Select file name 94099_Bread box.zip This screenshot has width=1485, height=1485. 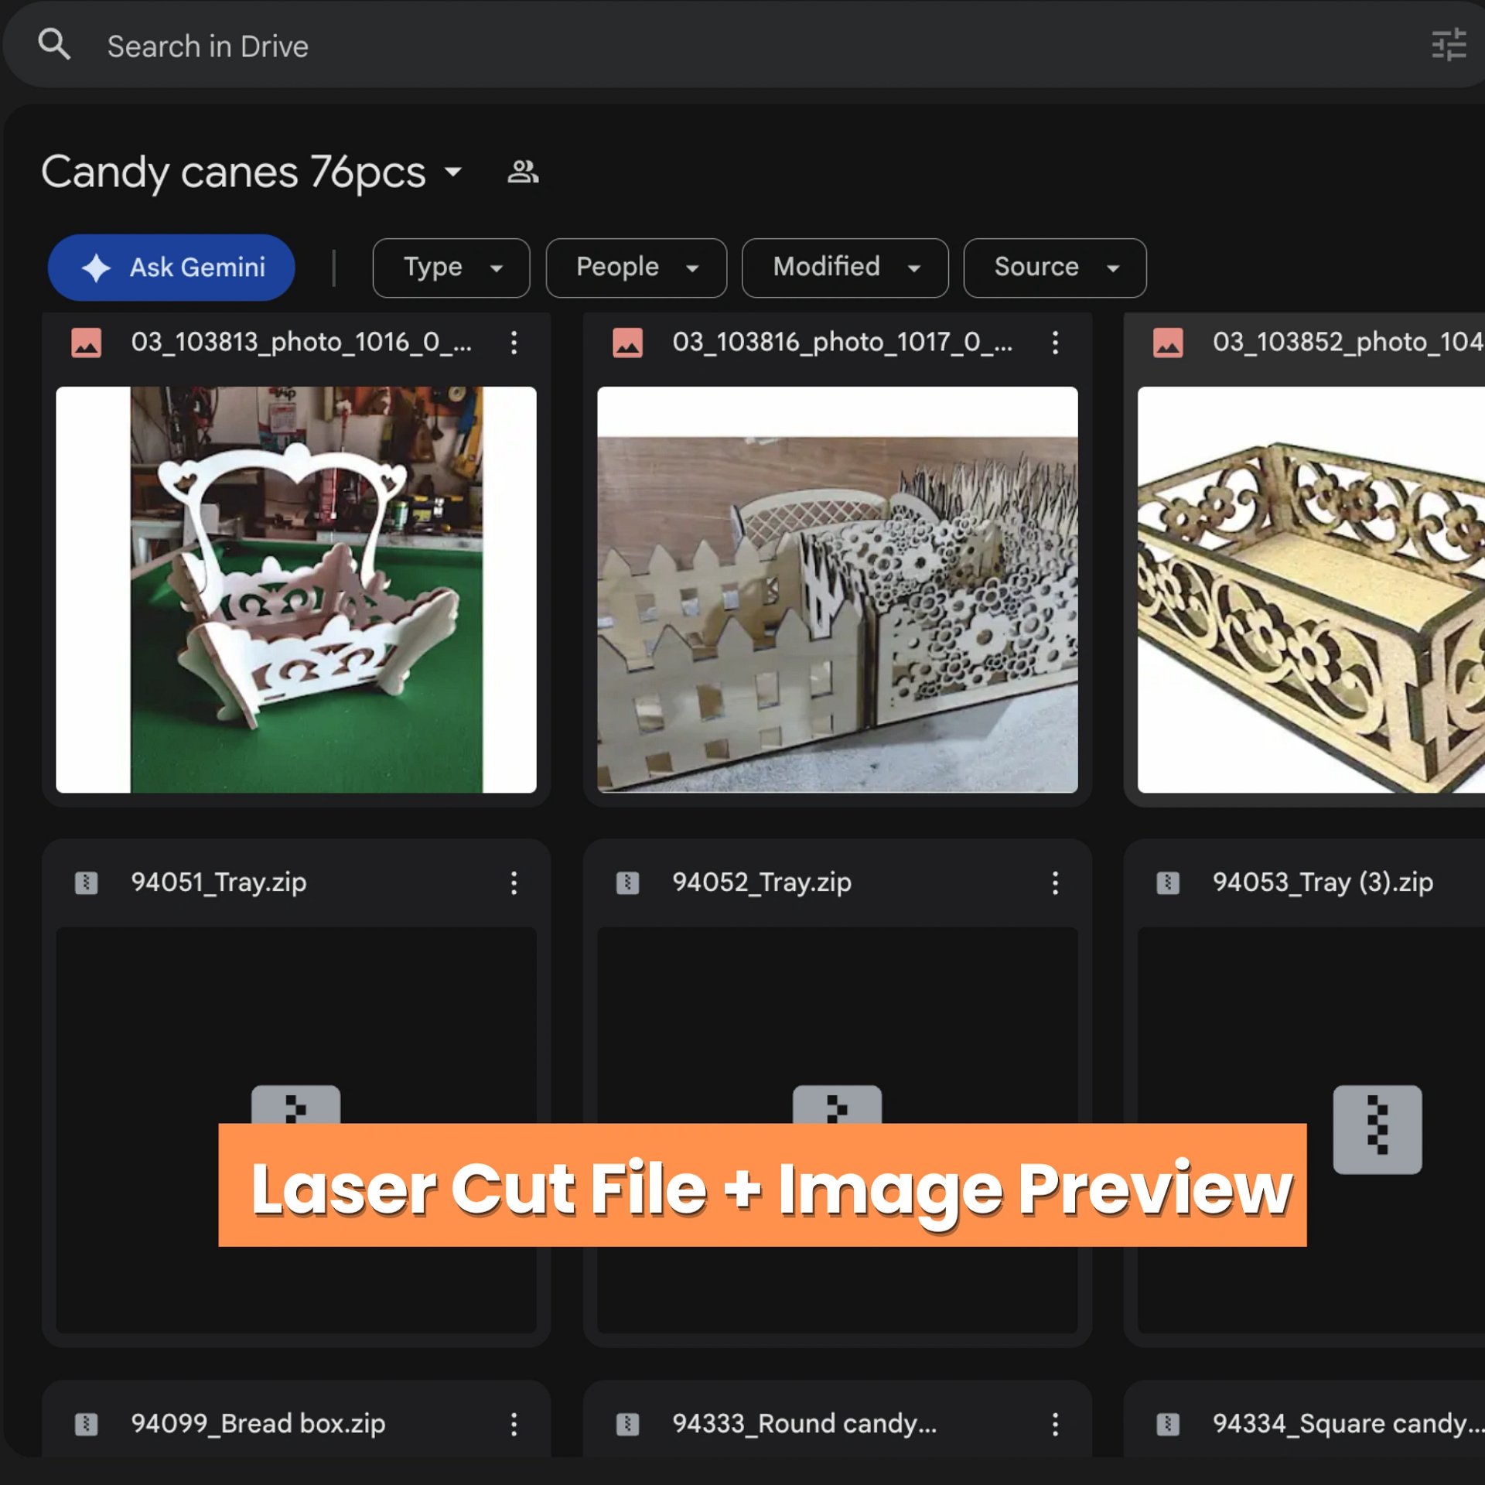tap(258, 1424)
